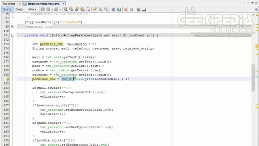
Task: Click line number 183 in gutter
Action: pyautogui.click(x=6, y=88)
